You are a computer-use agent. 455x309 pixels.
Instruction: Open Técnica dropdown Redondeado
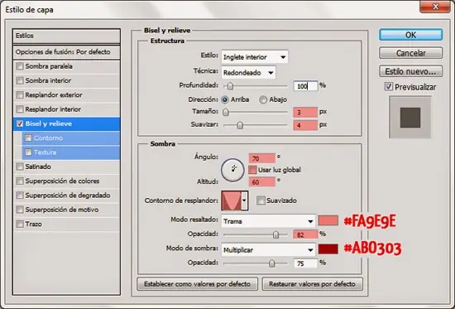point(248,73)
